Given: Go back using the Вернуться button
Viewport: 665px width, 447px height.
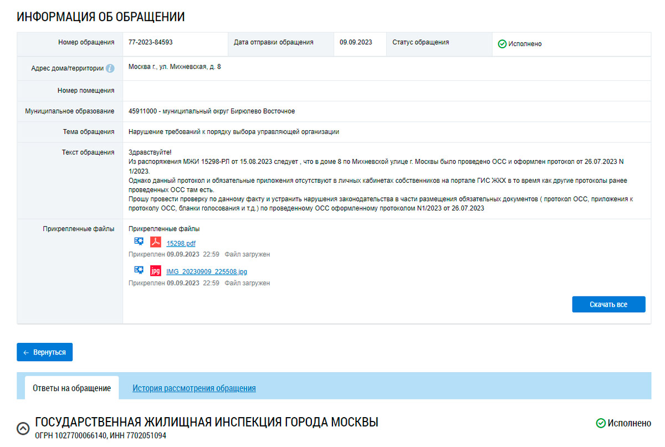Looking at the screenshot, I should tap(44, 352).
